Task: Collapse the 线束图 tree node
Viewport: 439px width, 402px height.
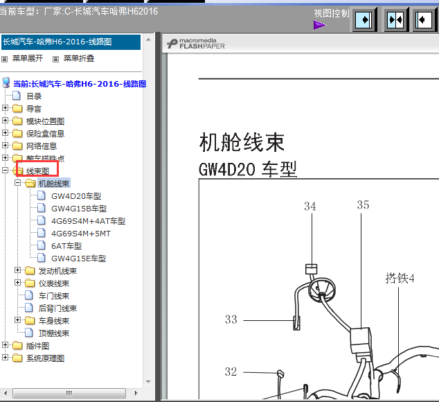Action: pos(5,171)
